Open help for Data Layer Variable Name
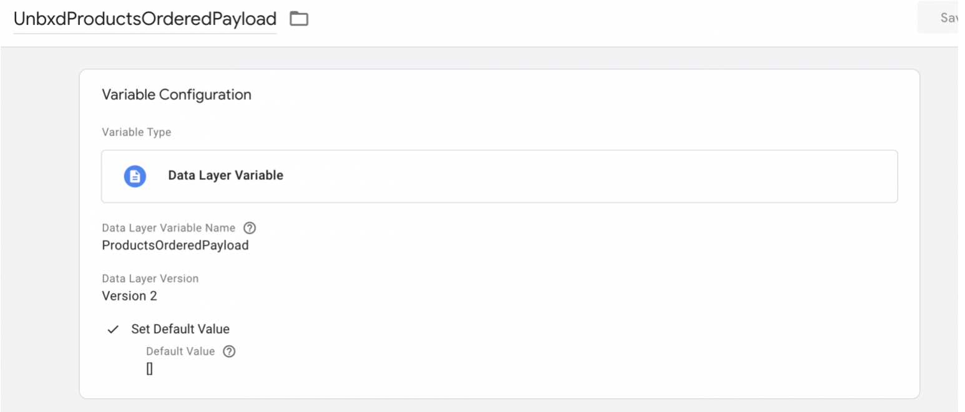This screenshot has height=412, width=965. [250, 228]
